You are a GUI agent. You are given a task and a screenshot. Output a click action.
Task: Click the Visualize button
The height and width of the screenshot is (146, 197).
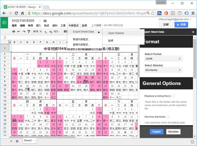[x=173, y=132]
